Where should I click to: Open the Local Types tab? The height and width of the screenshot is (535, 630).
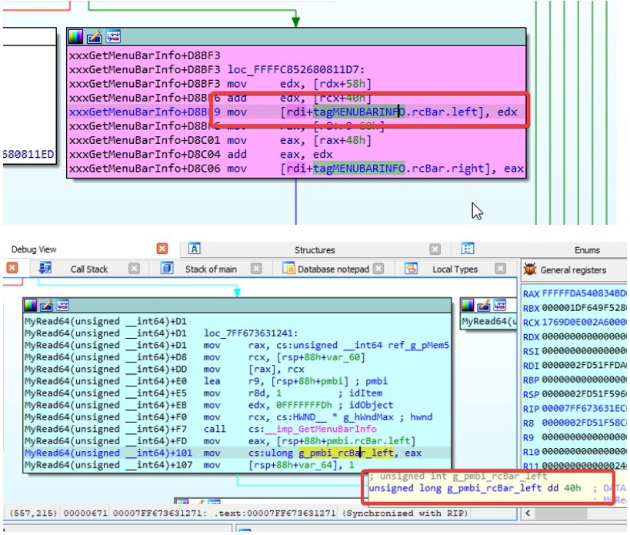tap(455, 269)
